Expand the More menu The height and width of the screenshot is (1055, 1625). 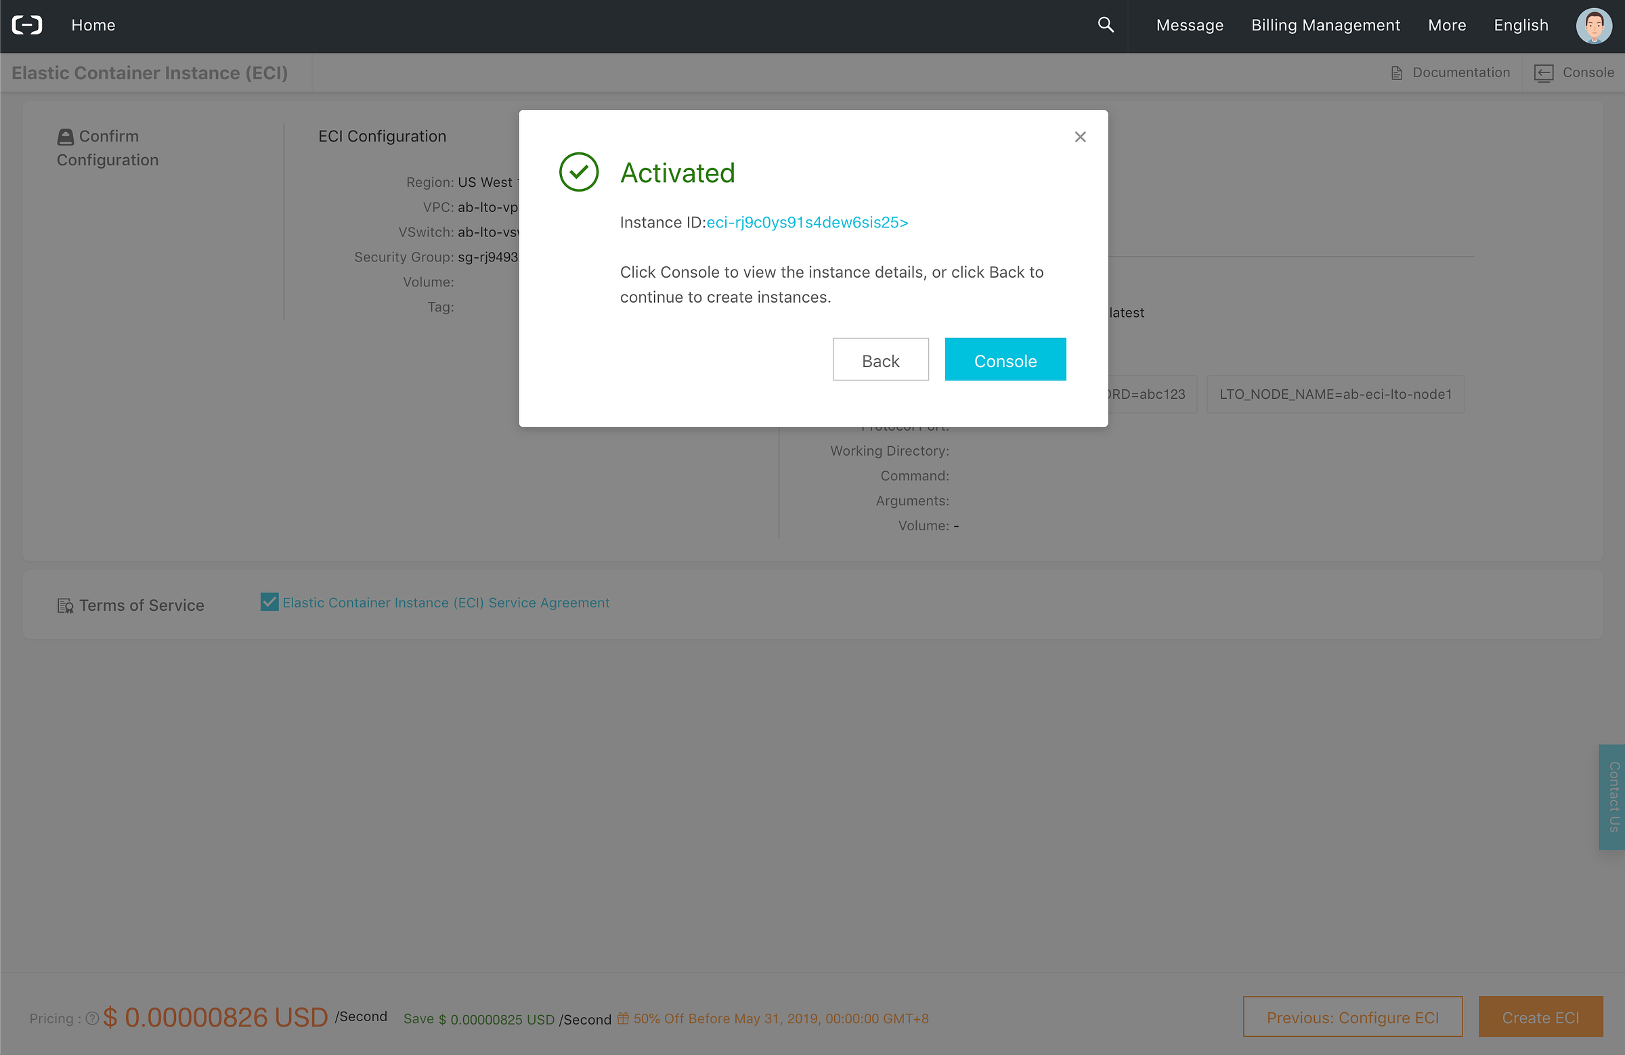1446,25
